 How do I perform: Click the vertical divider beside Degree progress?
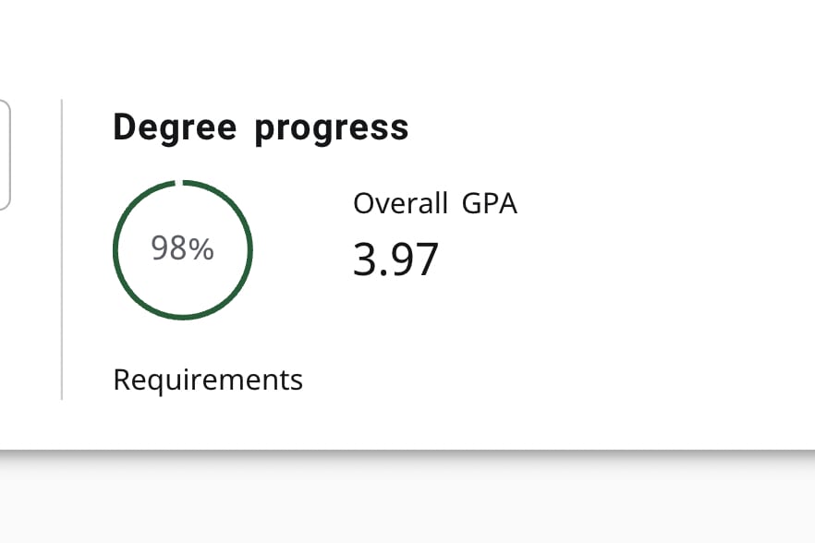click(x=62, y=249)
